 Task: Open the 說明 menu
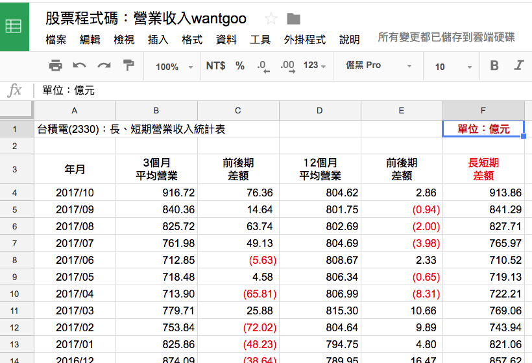tap(350, 40)
